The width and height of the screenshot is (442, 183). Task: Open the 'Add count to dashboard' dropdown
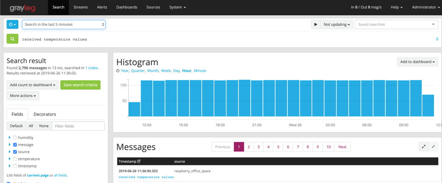click(x=33, y=85)
